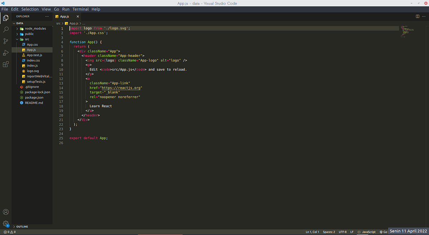Change the JavaScript language mode in status bar
The width and height of the screenshot is (429, 235).
tap(367, 232)
